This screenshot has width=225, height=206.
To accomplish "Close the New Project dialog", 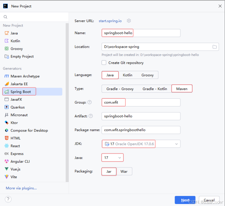I will [x=220, y=6].
